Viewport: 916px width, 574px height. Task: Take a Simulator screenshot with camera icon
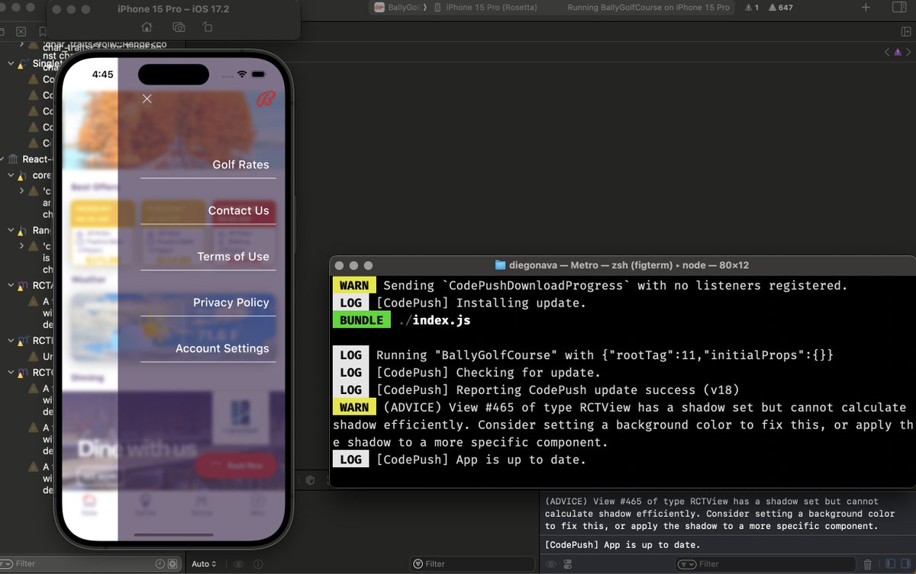point(179,27)
